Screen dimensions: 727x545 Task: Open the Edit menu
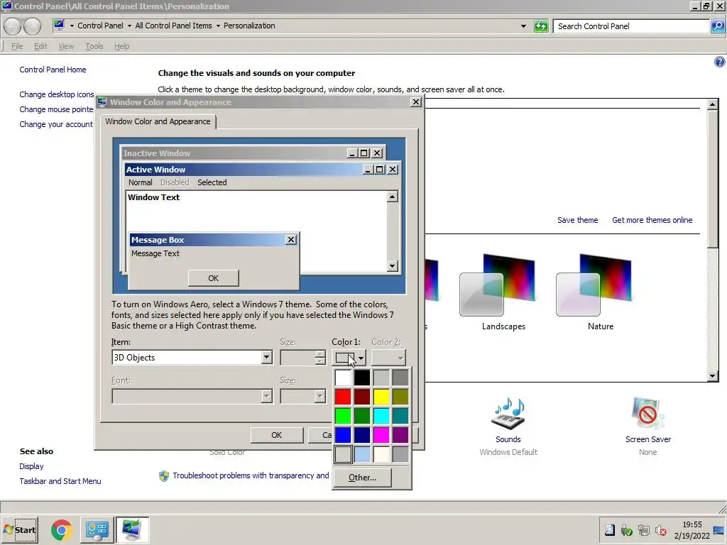[x=40, y=46]
